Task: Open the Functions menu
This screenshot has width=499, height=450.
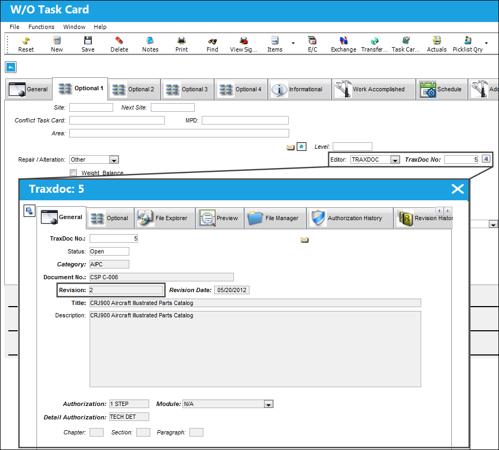Action: 41,27
